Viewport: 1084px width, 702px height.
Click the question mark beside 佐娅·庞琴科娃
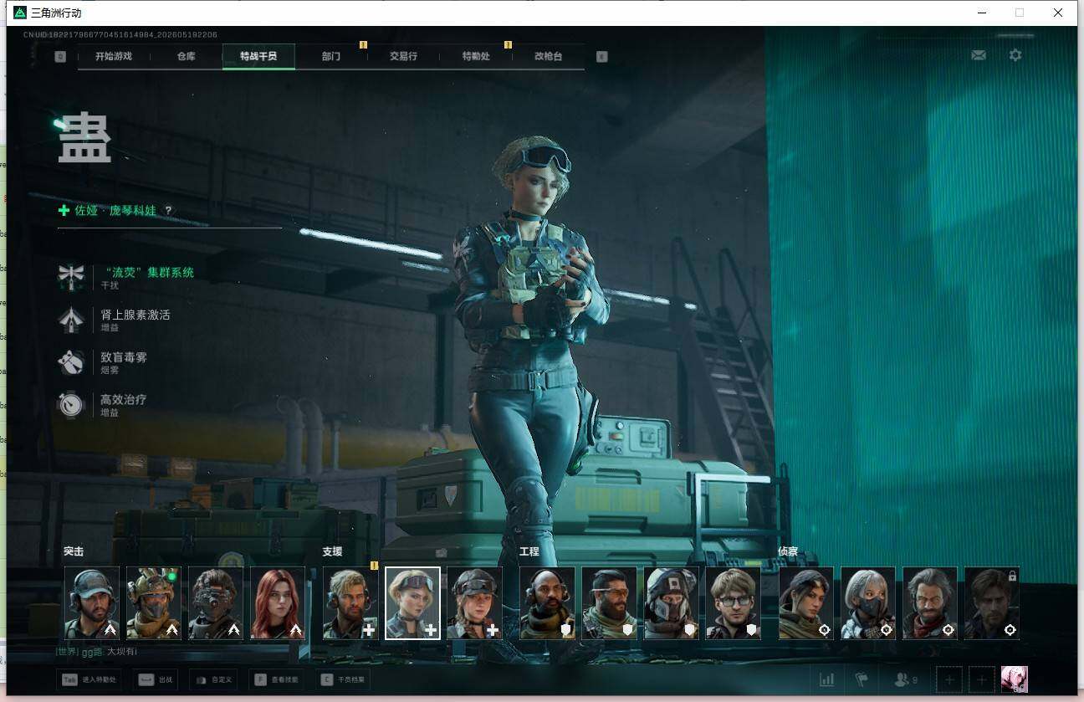point(168,211)
